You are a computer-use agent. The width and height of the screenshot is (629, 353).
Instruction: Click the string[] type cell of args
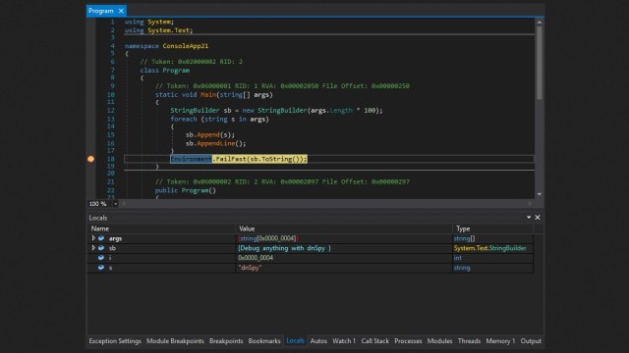coord(464,238)
